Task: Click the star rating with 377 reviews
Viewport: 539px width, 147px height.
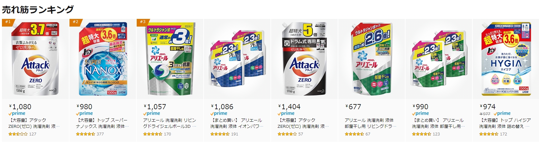Action: (86, 134)
